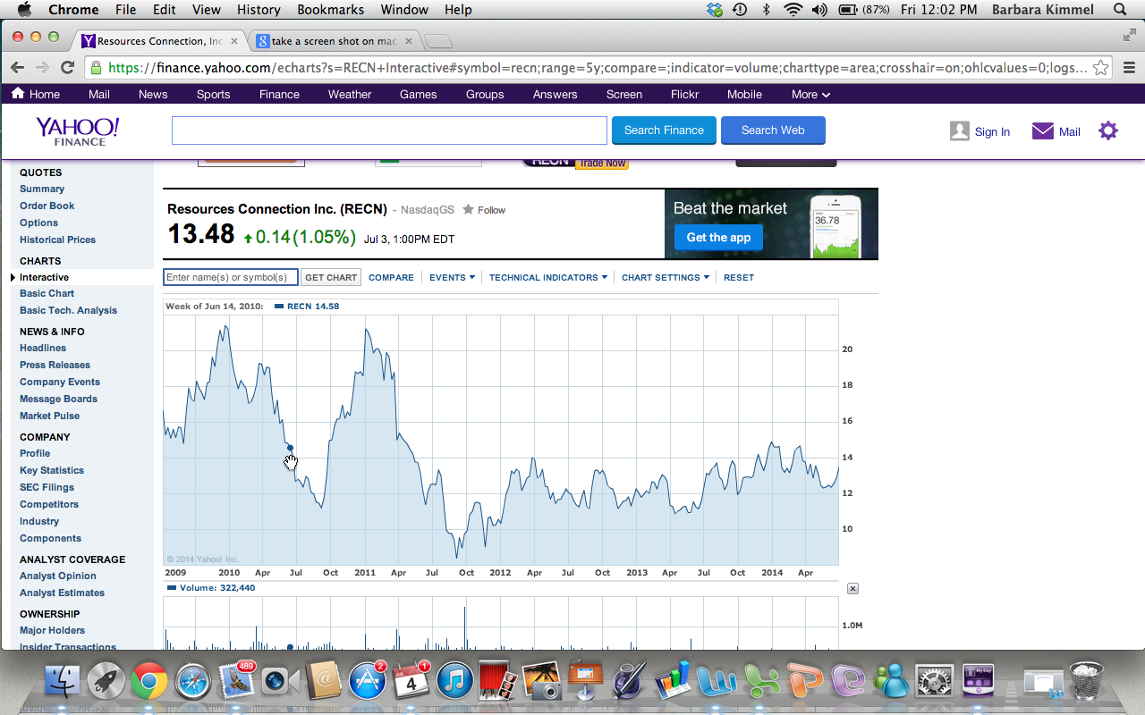This screenshot has width=1145, height=715.
Task: Open the View menu in menu bar
Action: point(206,10)
